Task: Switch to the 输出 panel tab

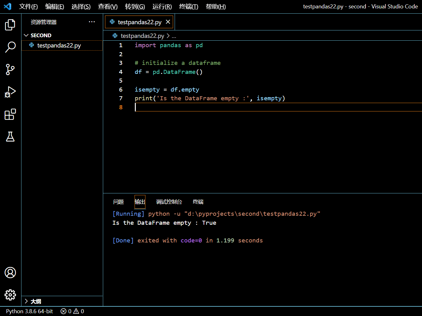Action: [140, 202]
